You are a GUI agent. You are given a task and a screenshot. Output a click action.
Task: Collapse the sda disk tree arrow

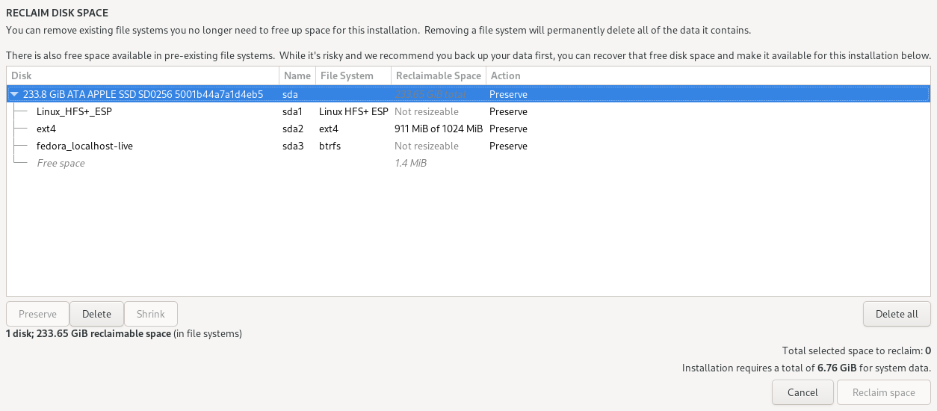click(x=14, y=95)
